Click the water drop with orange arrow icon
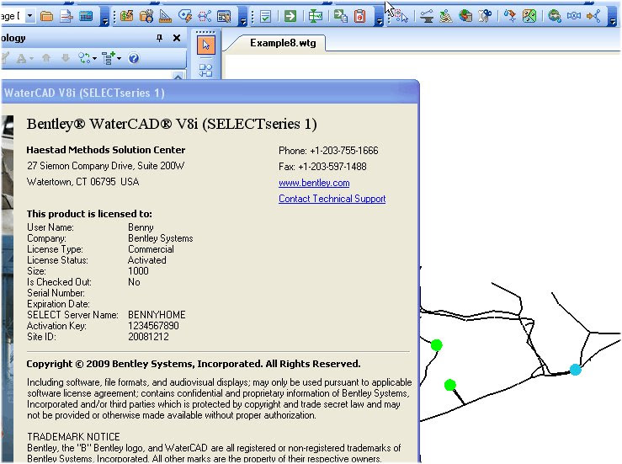Image resolution: width=622 pixels, height=464 pixels. click(x=510, y=16)
